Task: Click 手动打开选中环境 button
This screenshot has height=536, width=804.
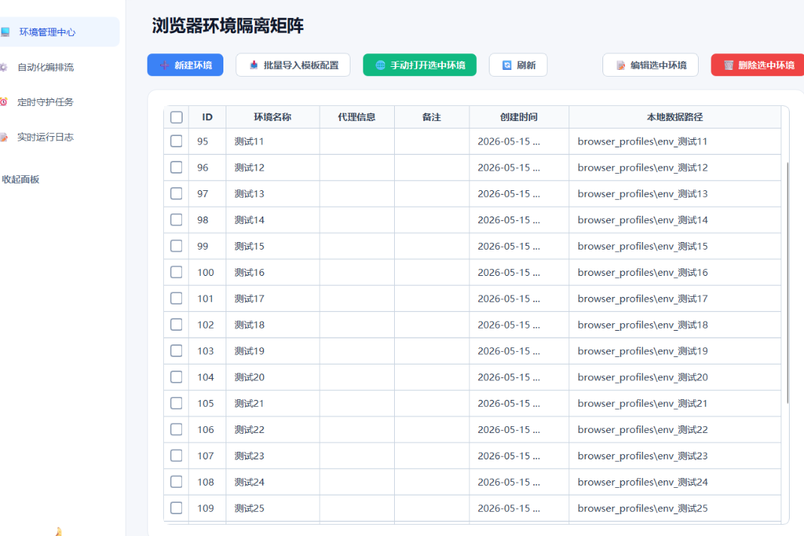Action: (x=420, y=65)
